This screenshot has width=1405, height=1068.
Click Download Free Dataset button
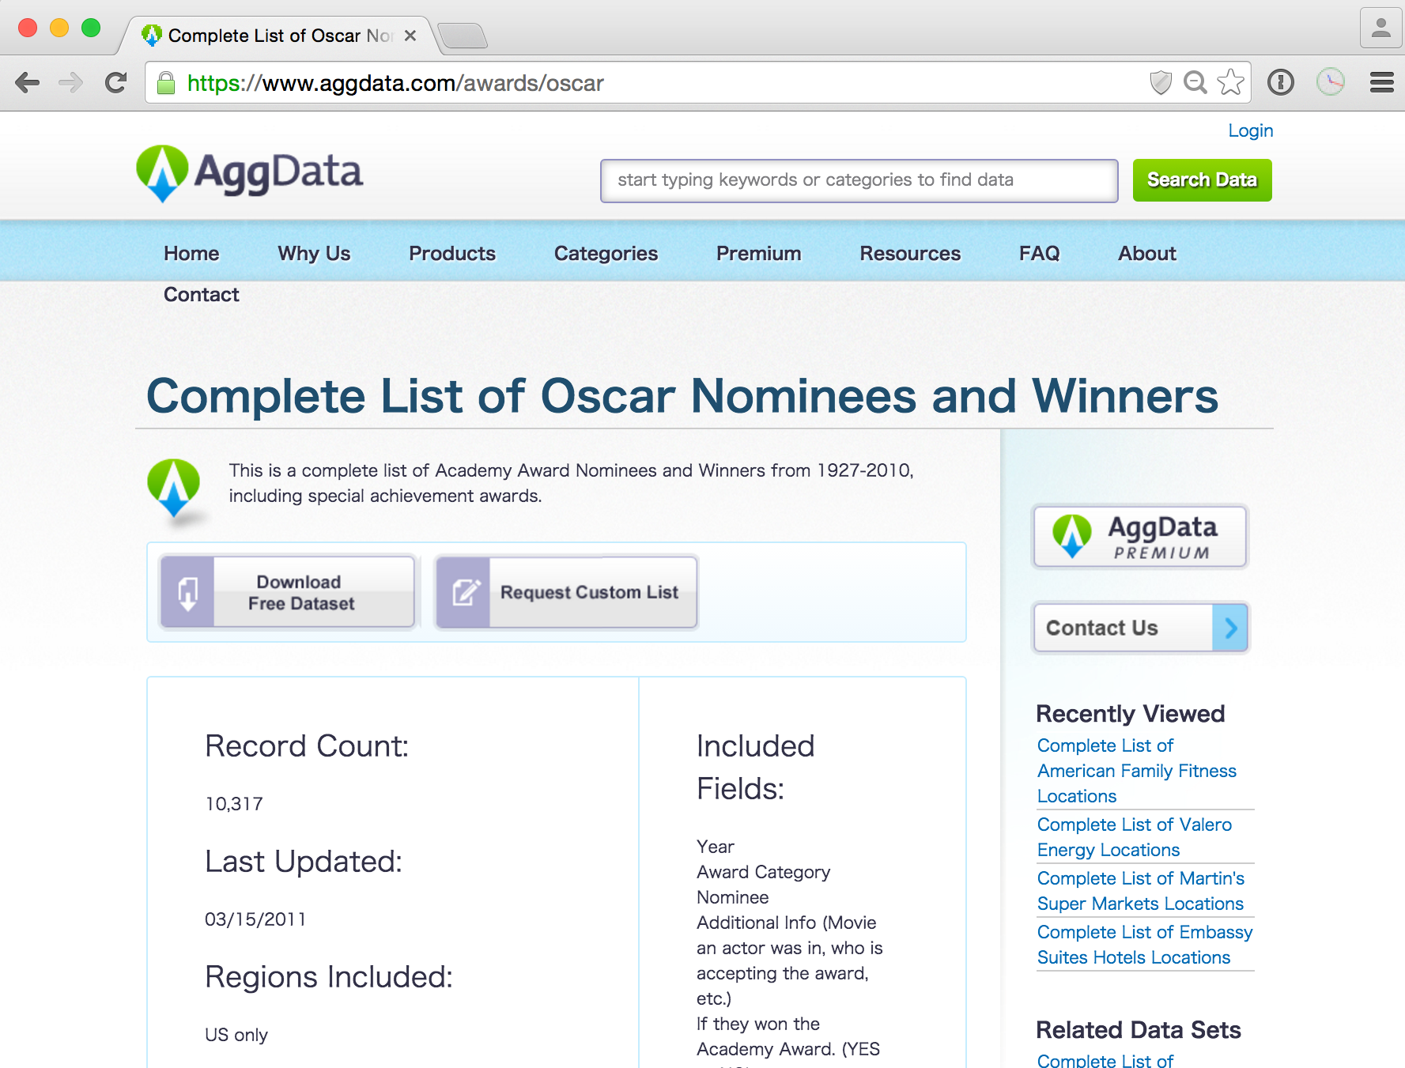[288, 592]
